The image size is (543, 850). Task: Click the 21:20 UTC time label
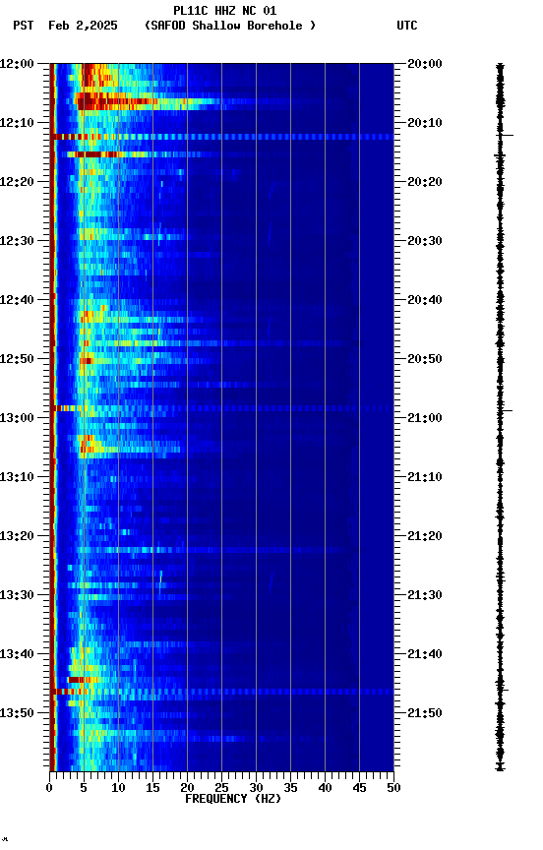(425, 536)
